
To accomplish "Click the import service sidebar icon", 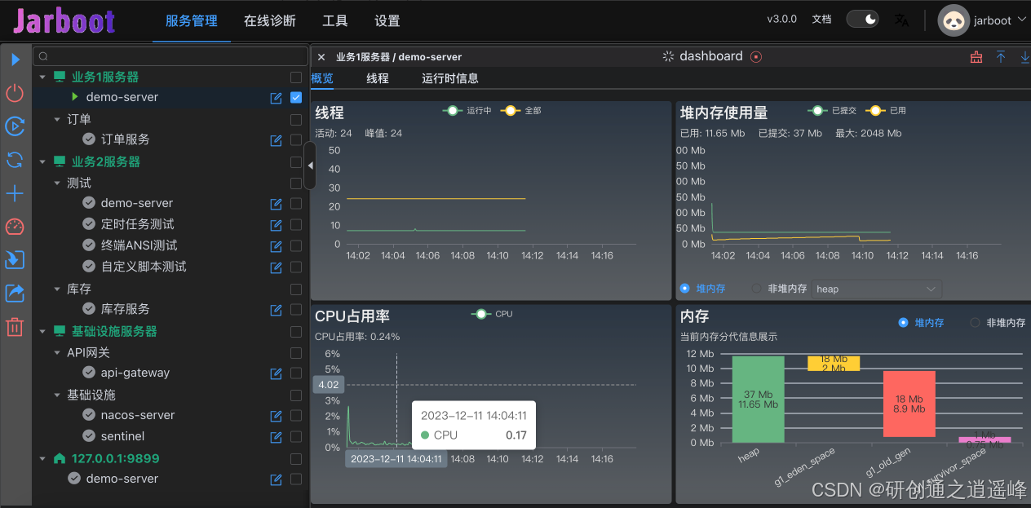I will [x=15, y=260].
